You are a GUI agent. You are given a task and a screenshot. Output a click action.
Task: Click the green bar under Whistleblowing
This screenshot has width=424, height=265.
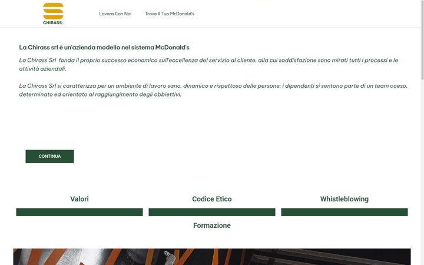[x=344, y=212]
